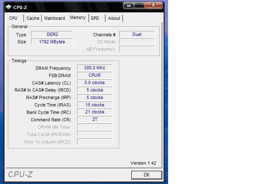Image resolution: width=265 pixels, height=184 pixels.
Task: Click the Memory tab
Action: click(78, 17)
